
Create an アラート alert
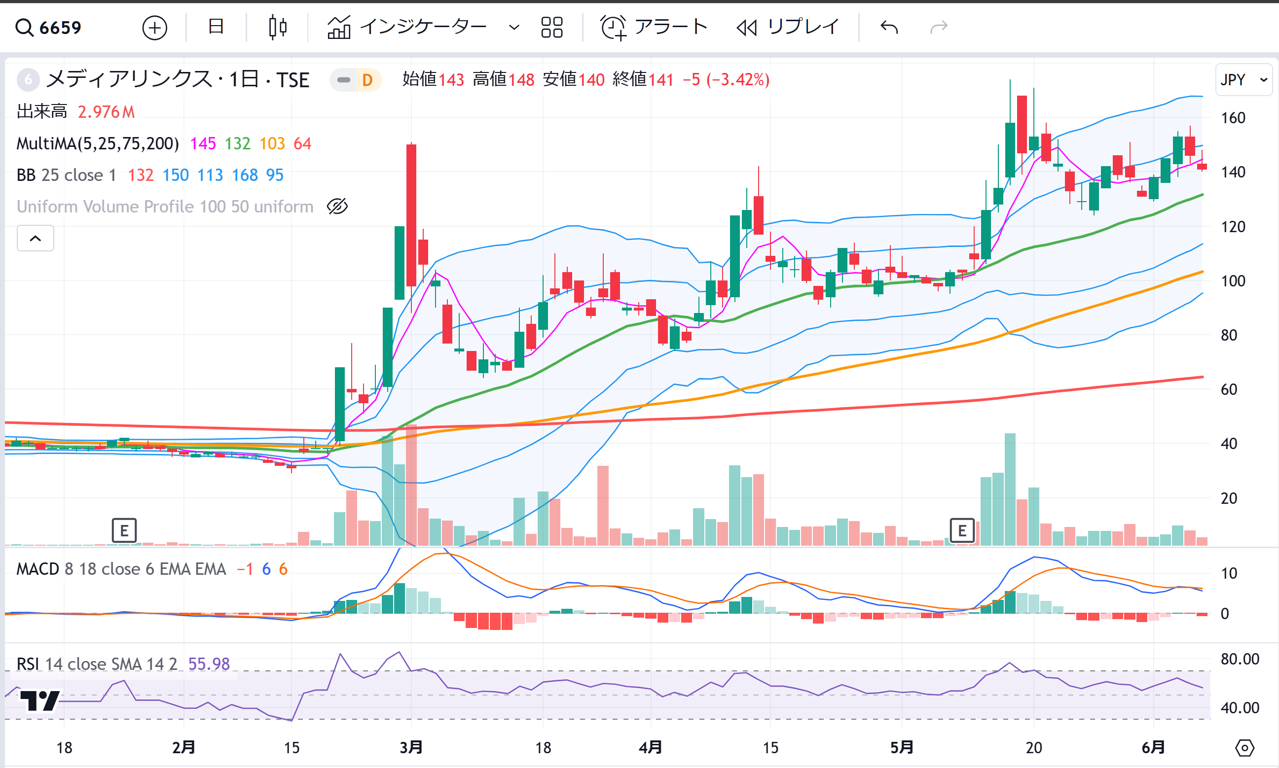pyautogui.click(x=654, y=27)
